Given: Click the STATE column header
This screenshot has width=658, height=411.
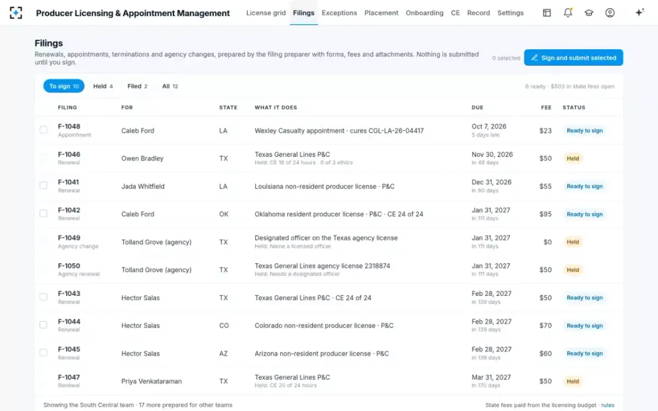Looking at the screenshot, I should [x=228, y=107].
